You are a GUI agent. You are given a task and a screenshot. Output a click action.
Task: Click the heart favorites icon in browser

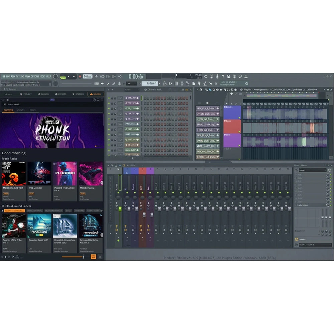[98, 100]
